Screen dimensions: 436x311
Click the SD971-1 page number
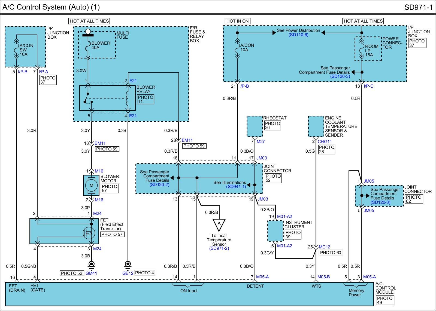coord(418,7)
